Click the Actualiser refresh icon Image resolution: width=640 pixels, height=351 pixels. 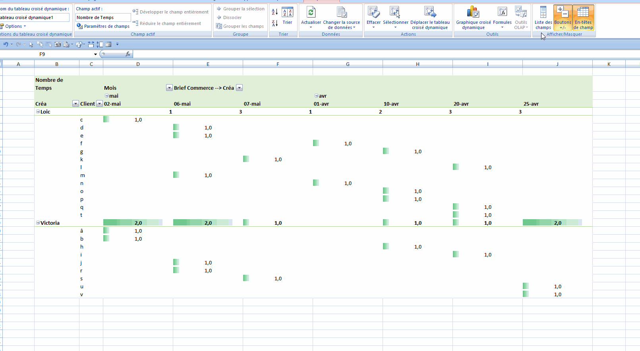pos(311,13)
